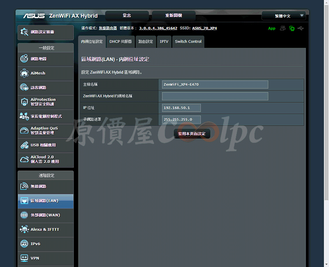The image size is (329, 267).
Task: Click the 主機名稱 row label
Action: coord(90,85)
